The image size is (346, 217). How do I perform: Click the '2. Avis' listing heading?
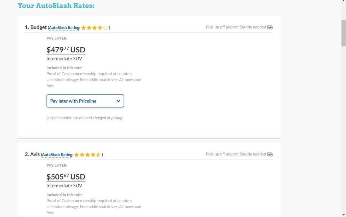tap(32, 154)
